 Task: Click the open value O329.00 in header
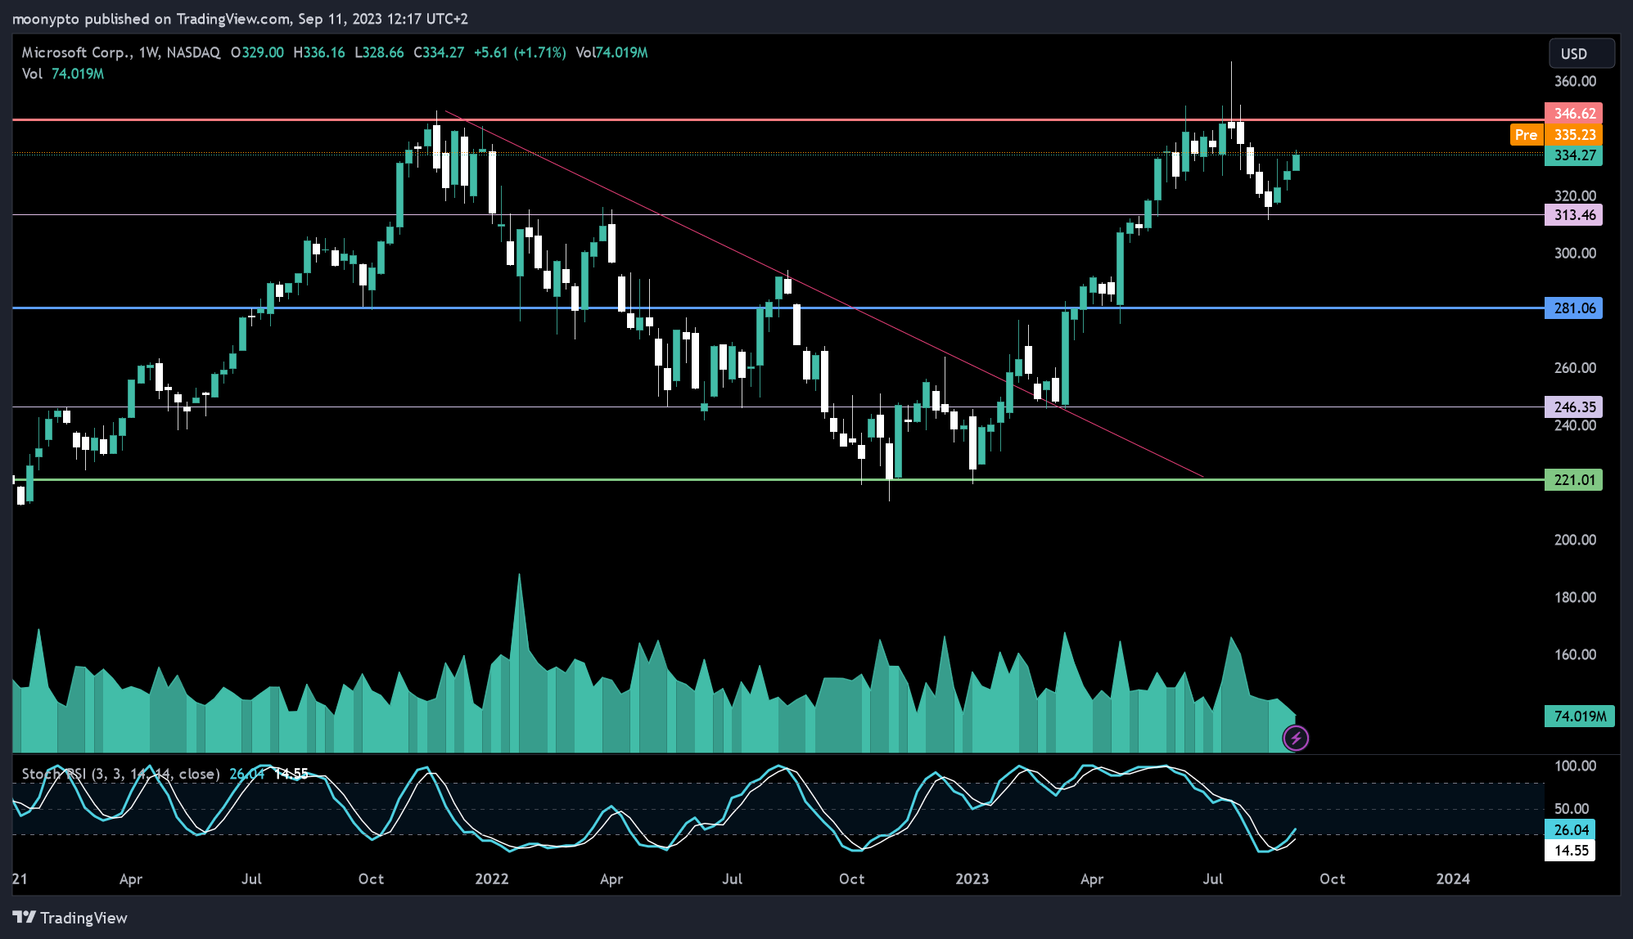[x=257, y=52]
